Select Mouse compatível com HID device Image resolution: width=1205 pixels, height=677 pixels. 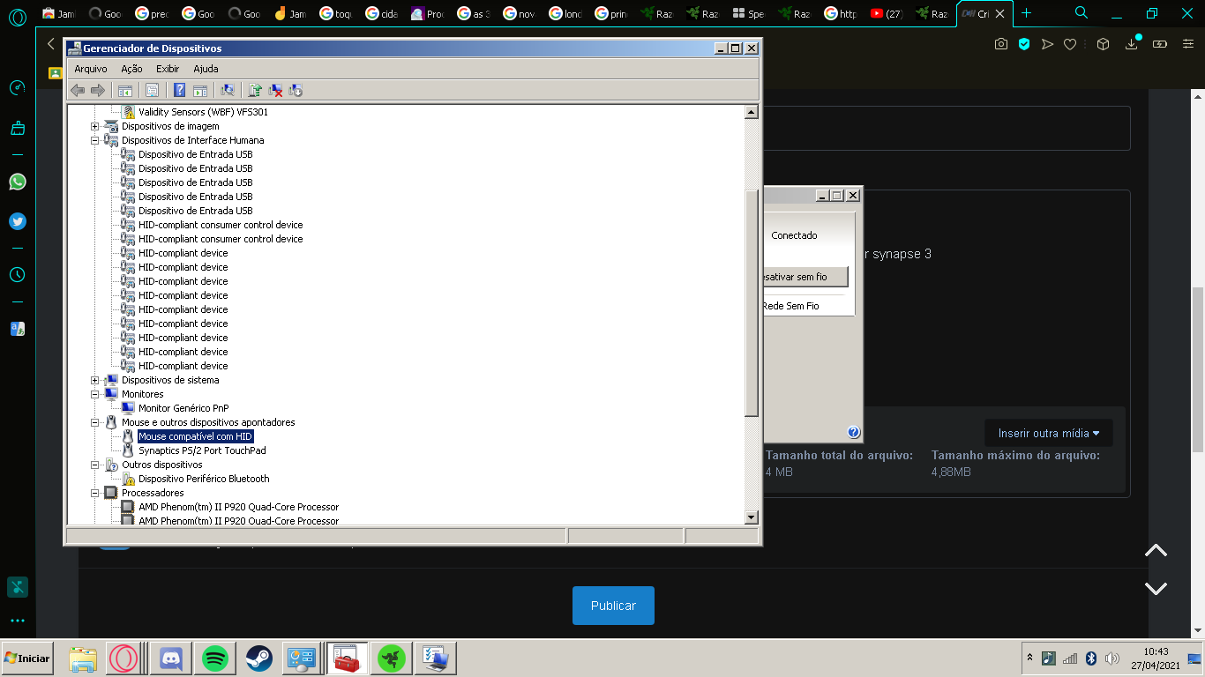point(195,436)
